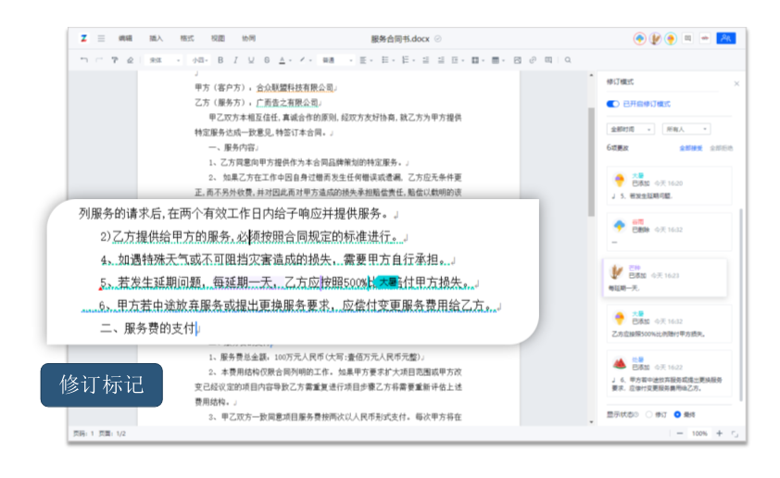Click the document vertical scrollbar
Screen dimensions: 780x478
pyautogui.click(x=591, y=162)
